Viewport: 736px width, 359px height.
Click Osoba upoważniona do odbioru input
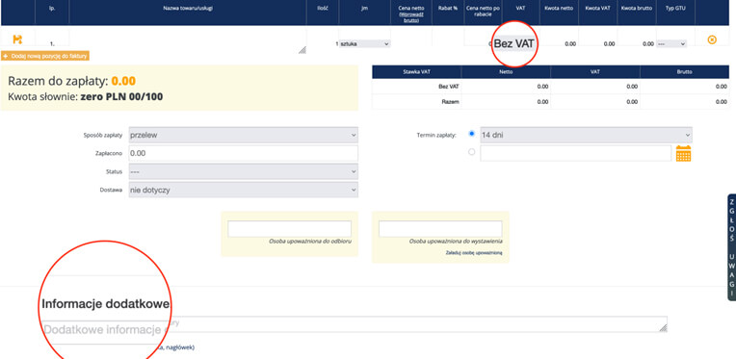290,229
